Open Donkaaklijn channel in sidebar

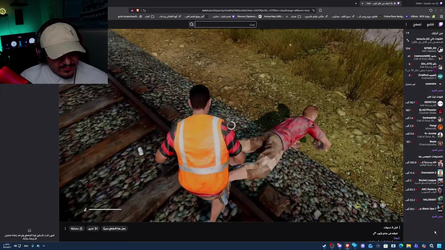click(x=424, y=119)
